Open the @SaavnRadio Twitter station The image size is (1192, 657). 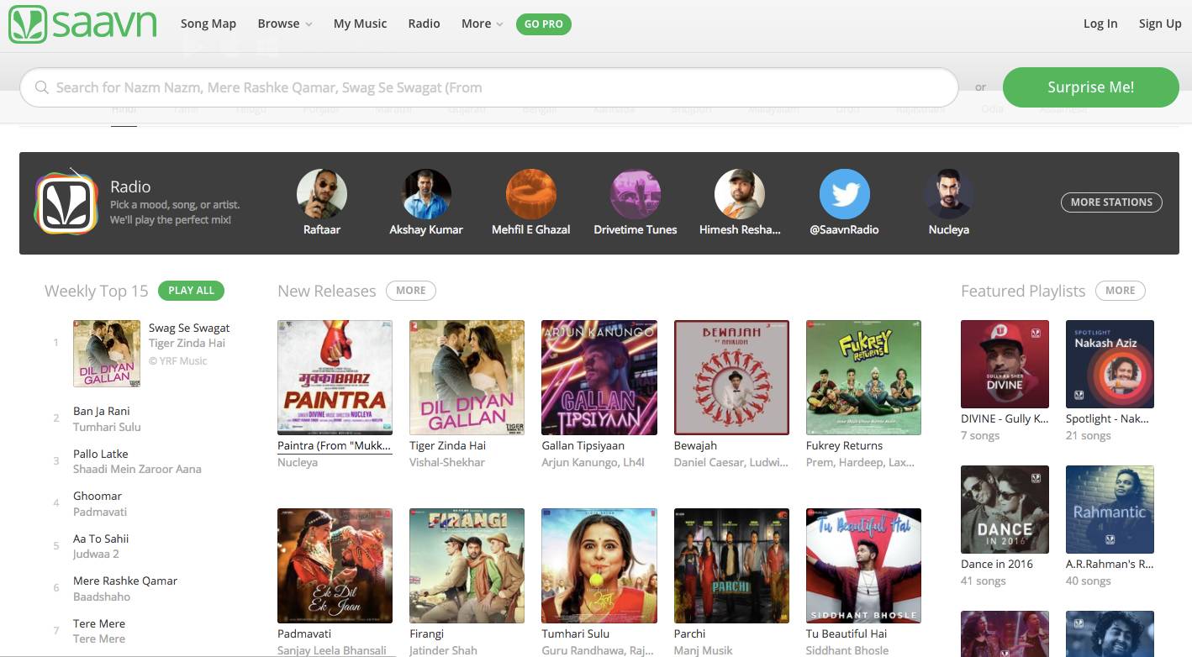pos(844,194)
